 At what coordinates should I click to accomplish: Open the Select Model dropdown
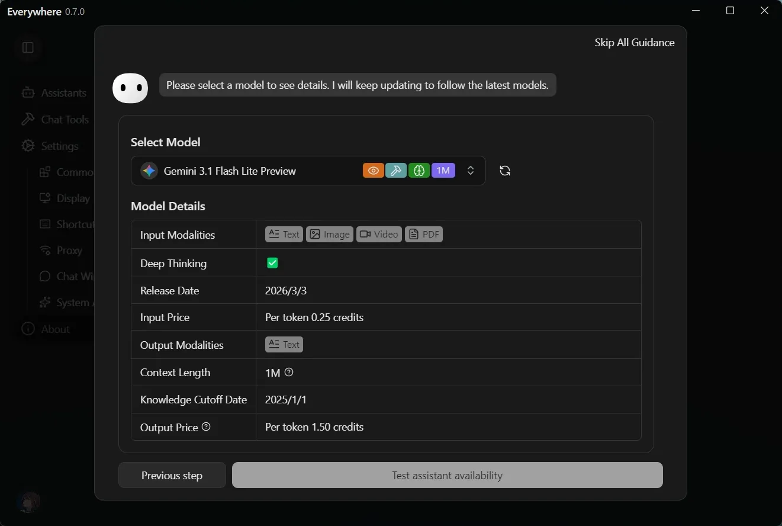[x=308, y=171]
